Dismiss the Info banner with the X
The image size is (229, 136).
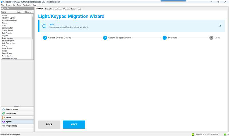click(x=220, y=26)
